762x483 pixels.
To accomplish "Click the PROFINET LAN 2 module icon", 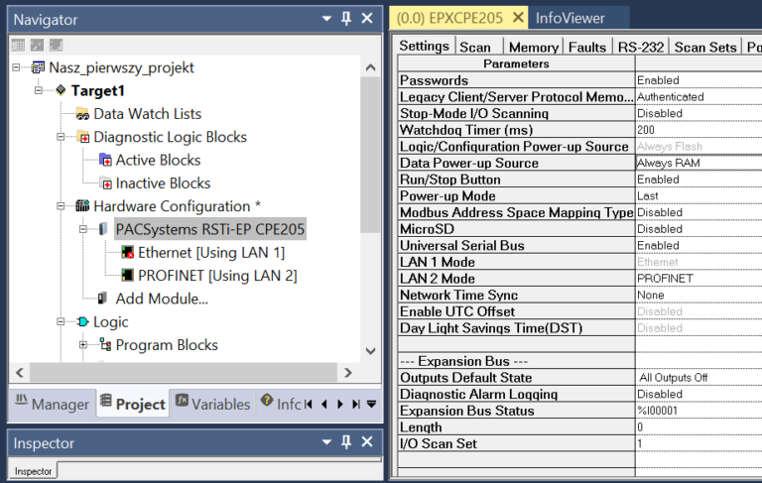I will point(127,276).
